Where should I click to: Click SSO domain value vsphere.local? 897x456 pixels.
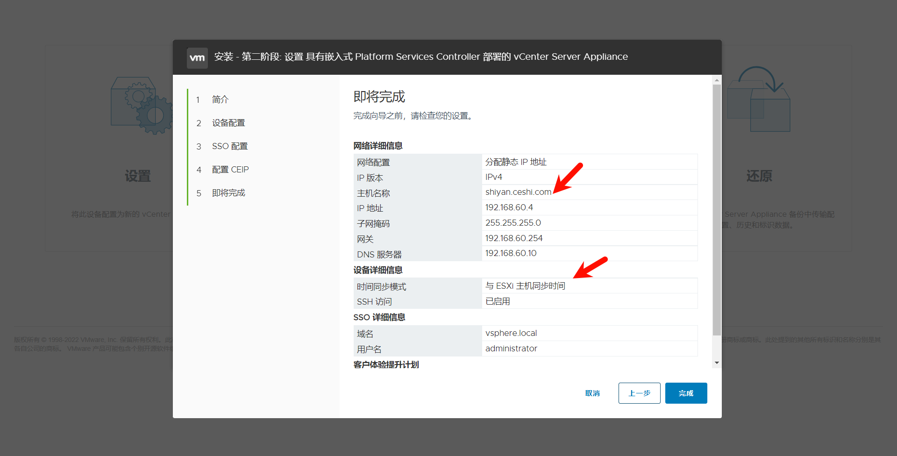[511, 333]
